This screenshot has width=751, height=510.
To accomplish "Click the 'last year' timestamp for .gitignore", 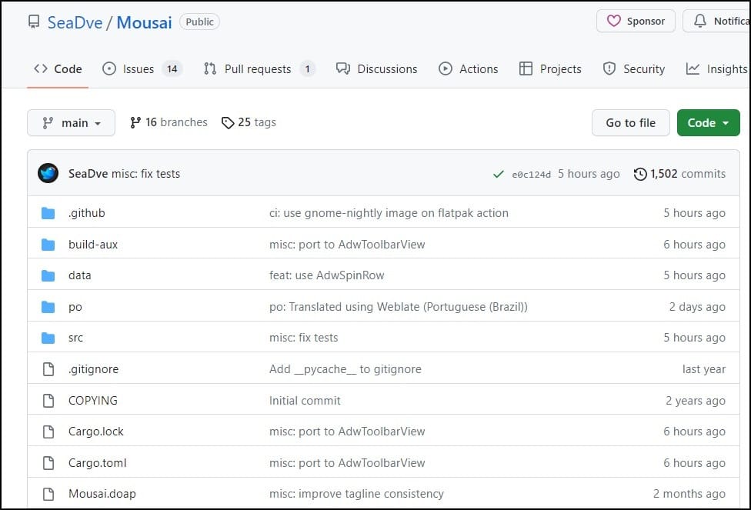I will (x=703, y=369).
